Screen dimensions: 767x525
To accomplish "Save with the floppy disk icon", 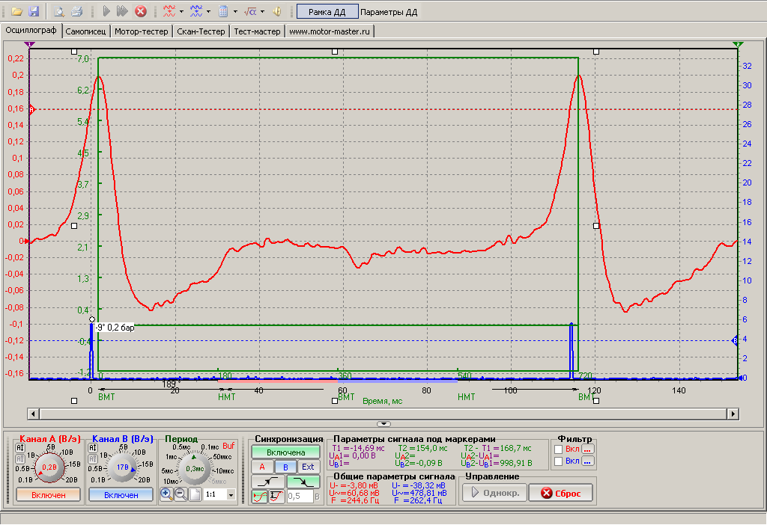I will coord(33,11).
